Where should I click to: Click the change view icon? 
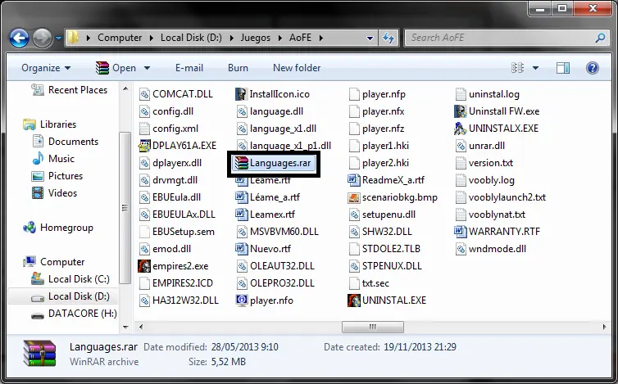517,68
